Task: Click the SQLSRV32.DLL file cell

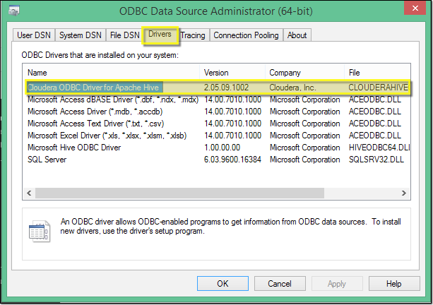Action: click(376, 160)
